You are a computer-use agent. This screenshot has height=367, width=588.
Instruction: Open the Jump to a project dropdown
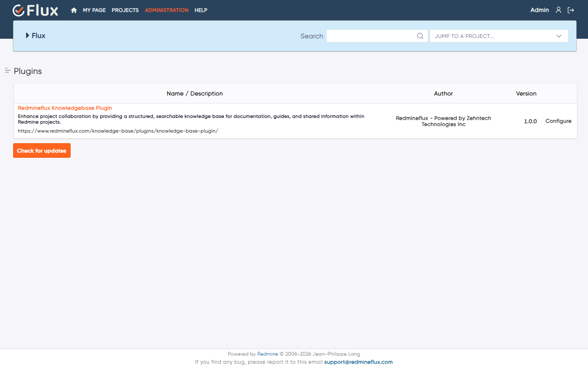pyautogui.click(x=499, y=36)
